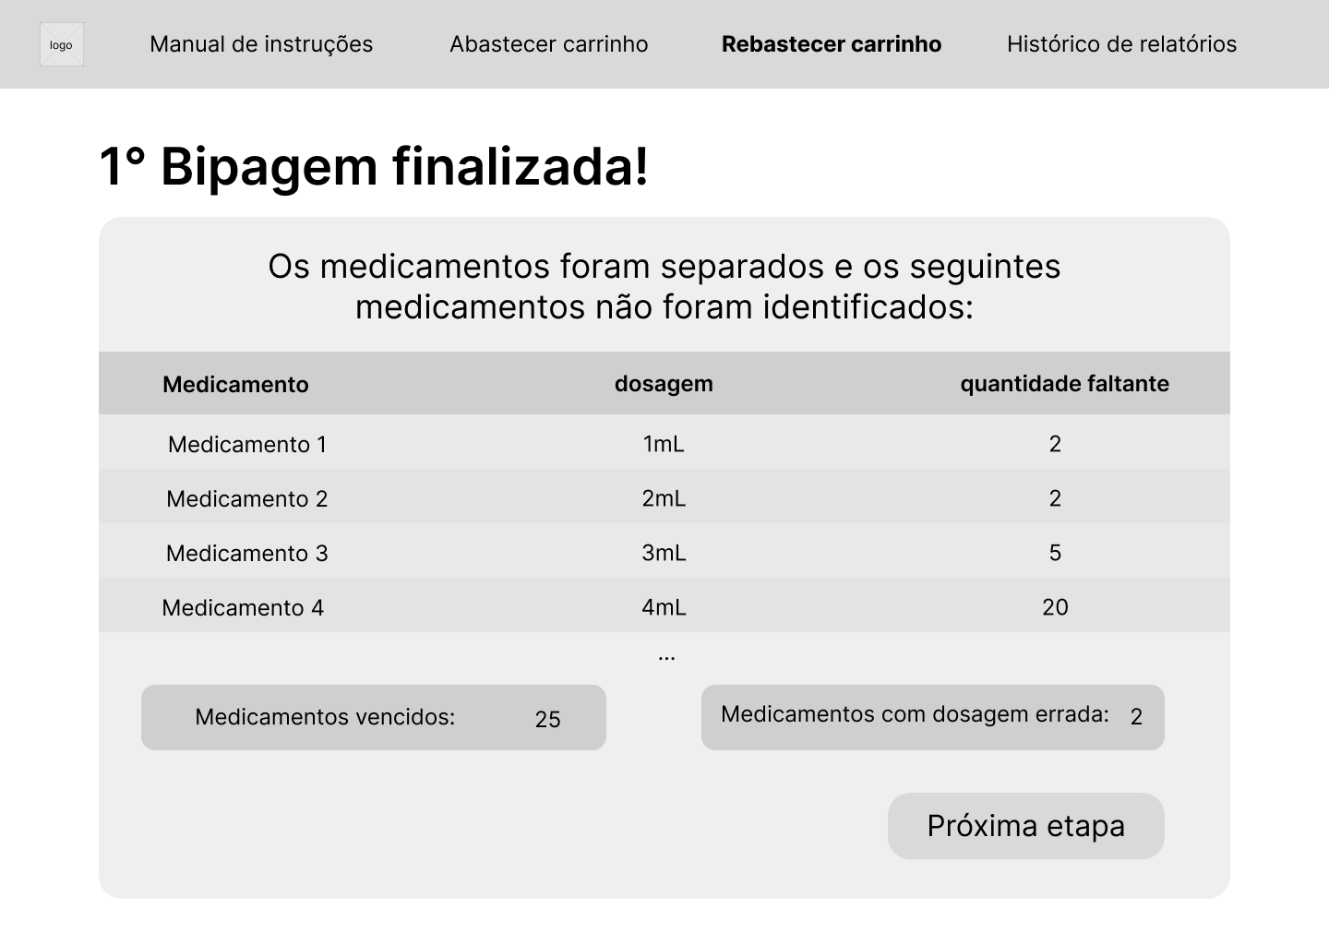Click the Medicamento column header

[x=235, y=385]
